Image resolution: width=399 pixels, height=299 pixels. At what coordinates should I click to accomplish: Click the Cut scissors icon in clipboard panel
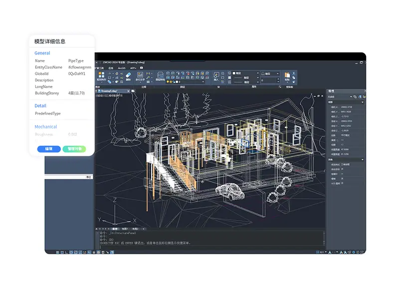click(x=294, y=73)
